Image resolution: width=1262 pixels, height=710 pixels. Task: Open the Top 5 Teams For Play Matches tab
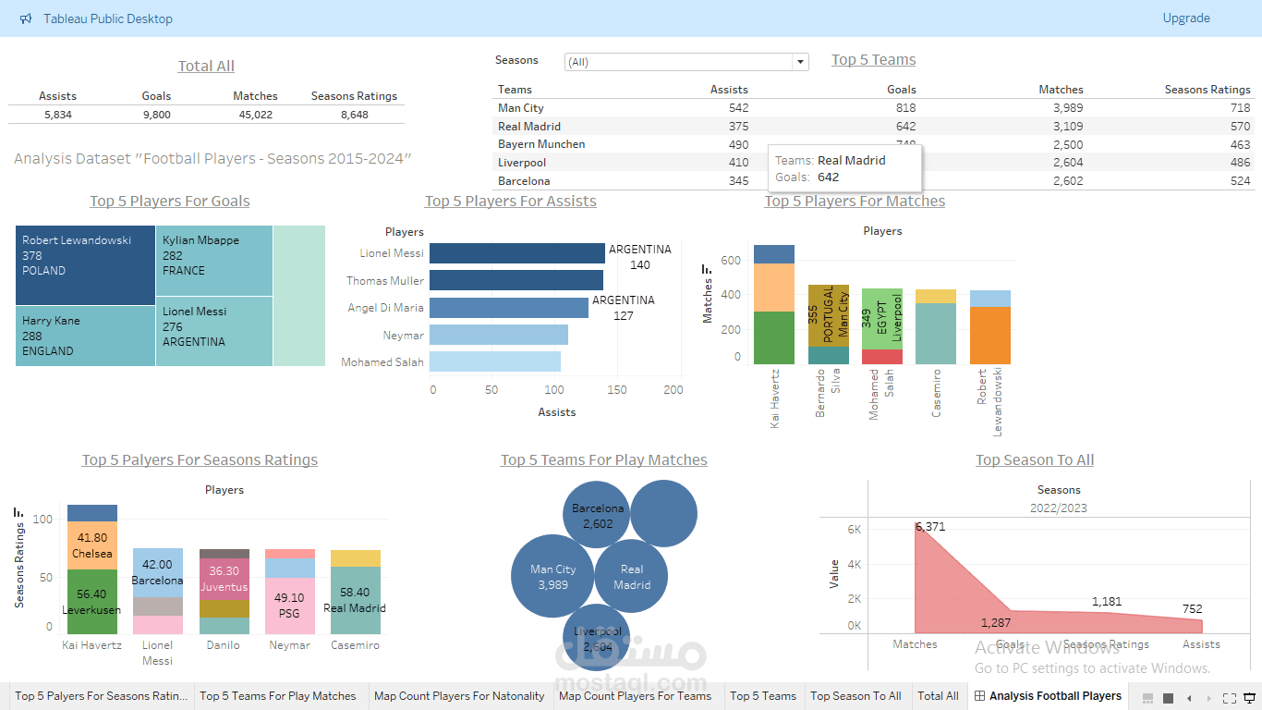(x=278, y=696)
